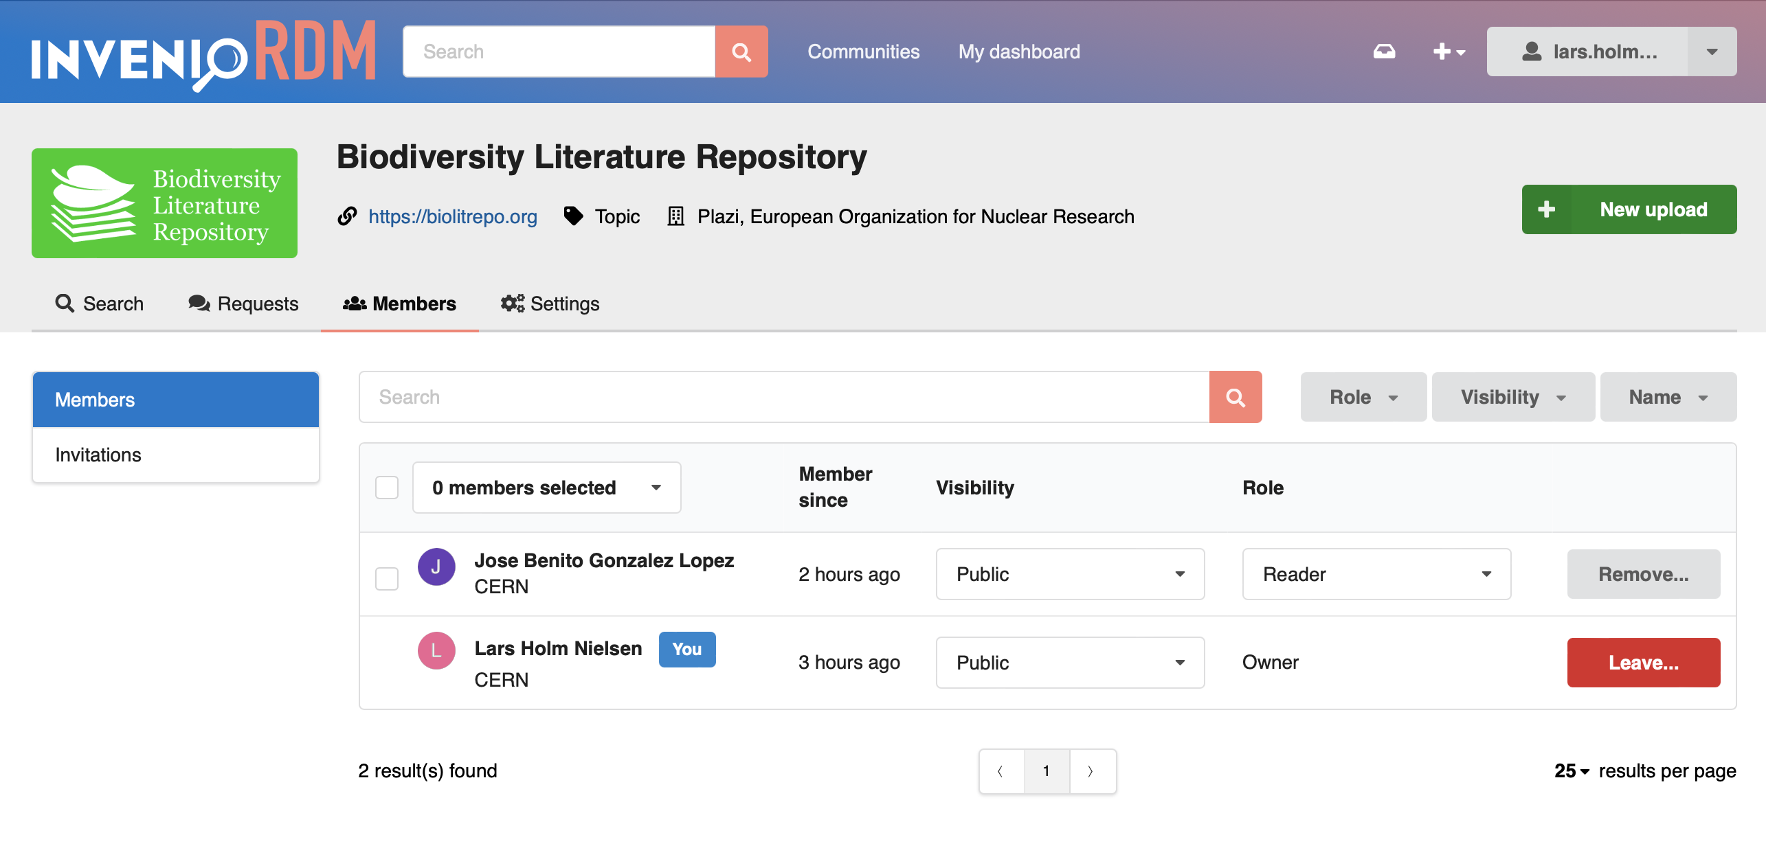Click the name Lars Holm Nielsen
This screenshot has height=846, width=1766.
tap(559, 648)
